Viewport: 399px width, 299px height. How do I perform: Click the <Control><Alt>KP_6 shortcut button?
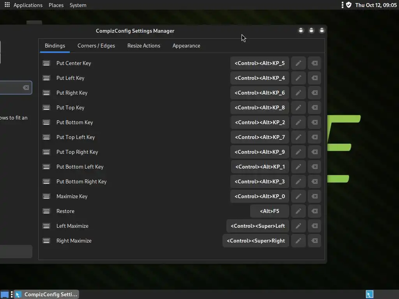point(260,93)
